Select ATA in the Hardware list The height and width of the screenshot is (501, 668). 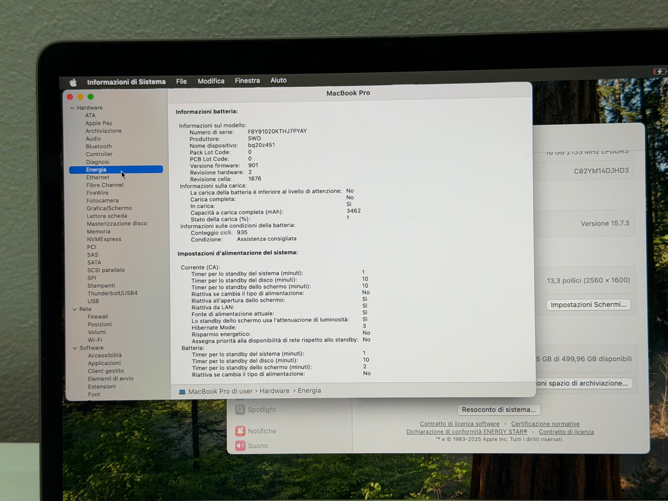pos(90,116)
